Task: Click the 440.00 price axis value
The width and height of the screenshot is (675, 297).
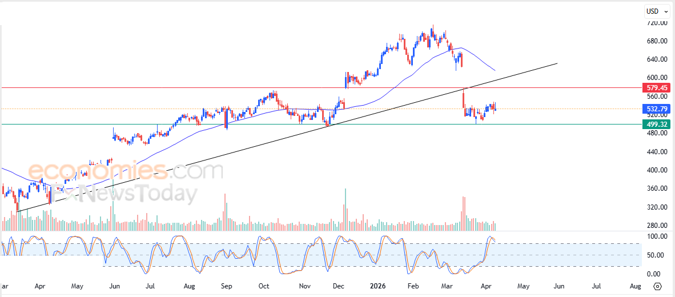Action: tap(657, 151)
